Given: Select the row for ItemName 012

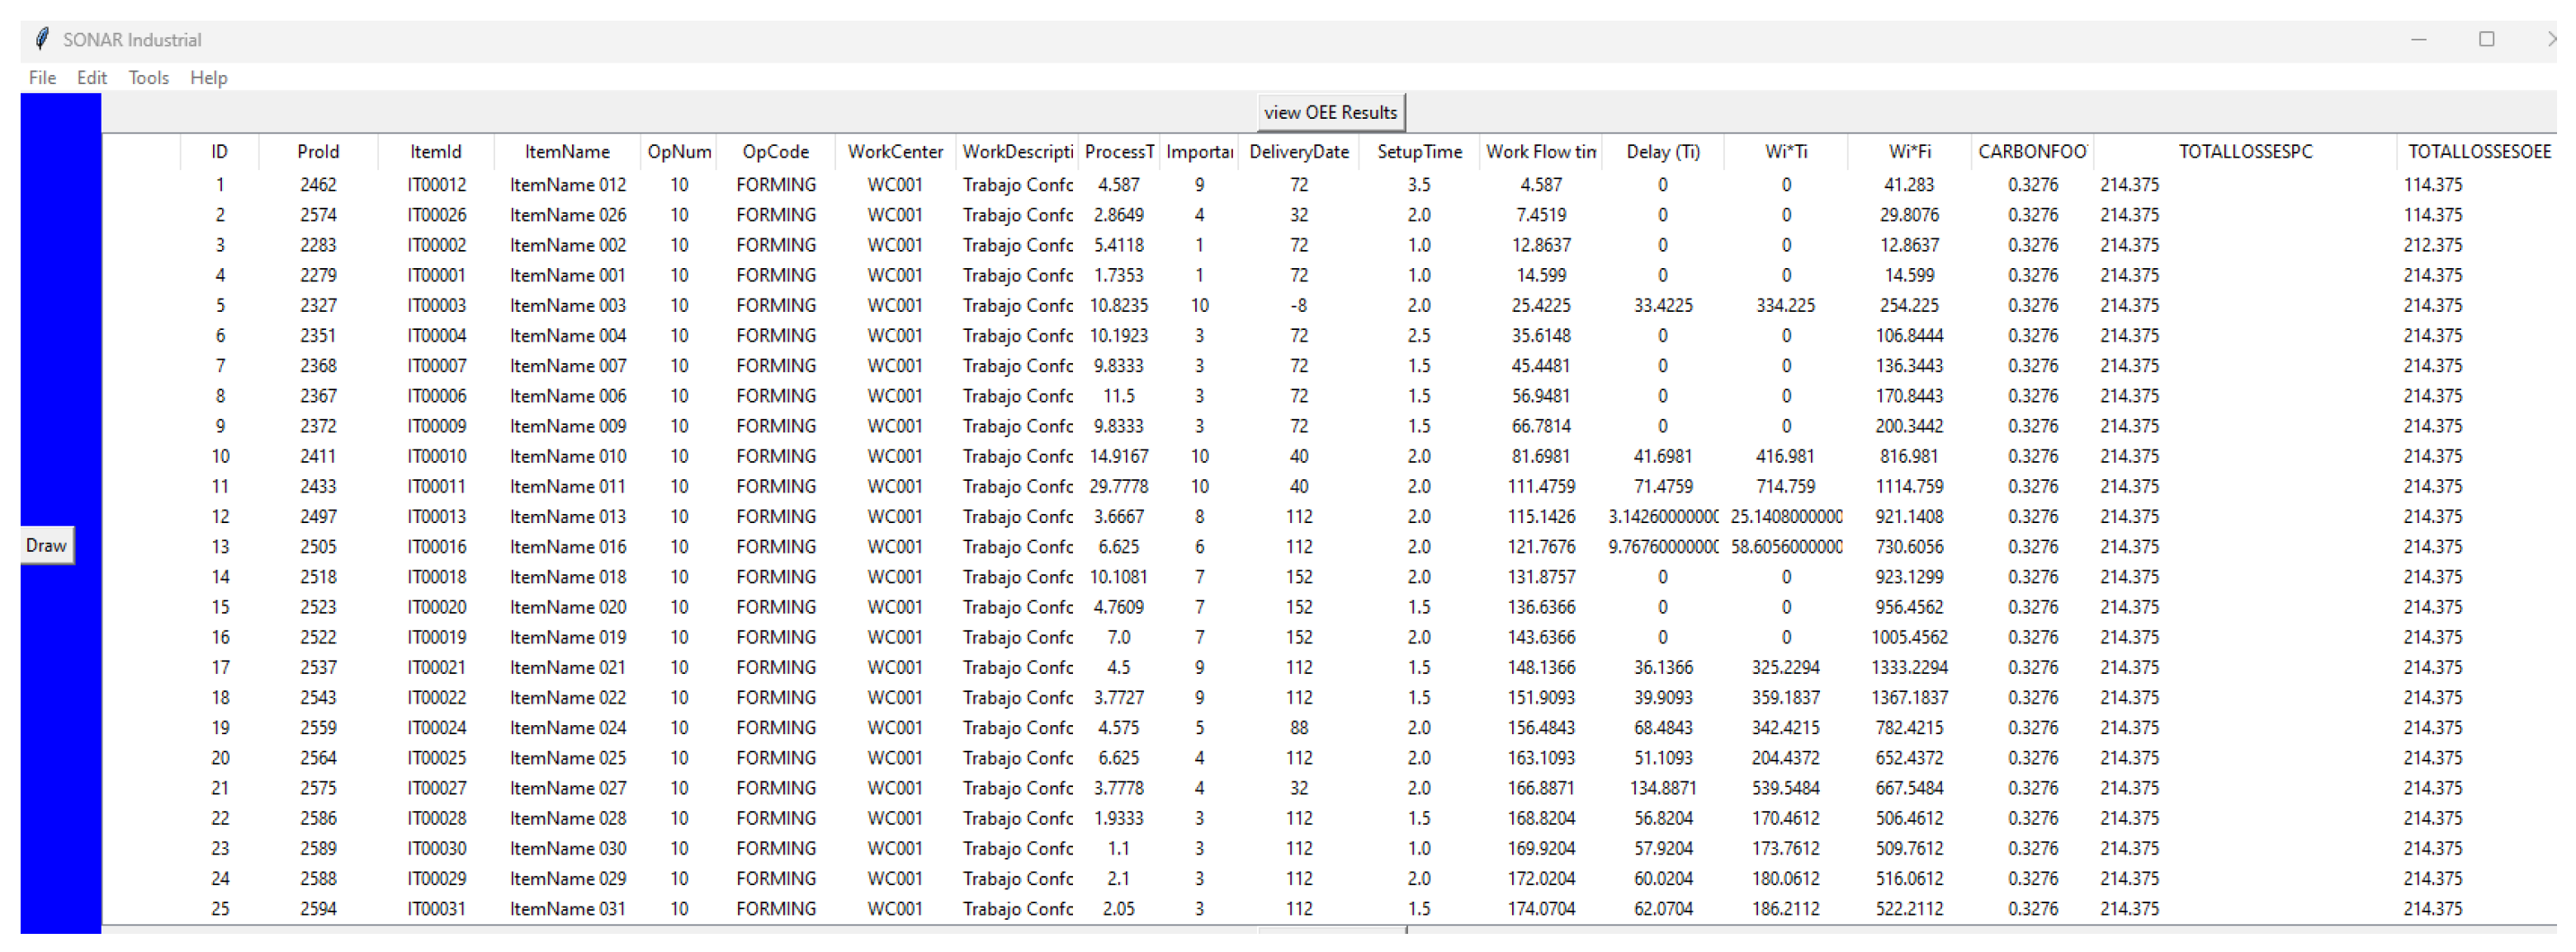Looking at the screenshot, I should [x=567, y=185].
